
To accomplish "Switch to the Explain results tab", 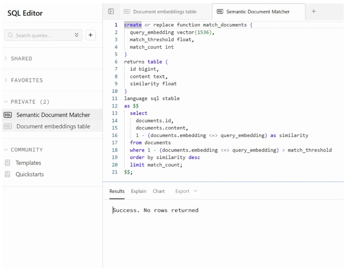I will click(x=139, y=191).
